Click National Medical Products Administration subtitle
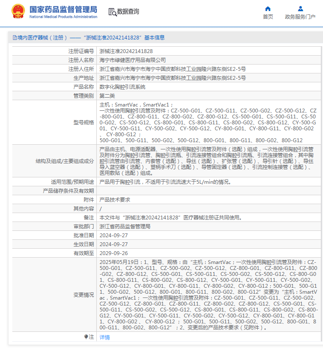 (x=63, y=17)
